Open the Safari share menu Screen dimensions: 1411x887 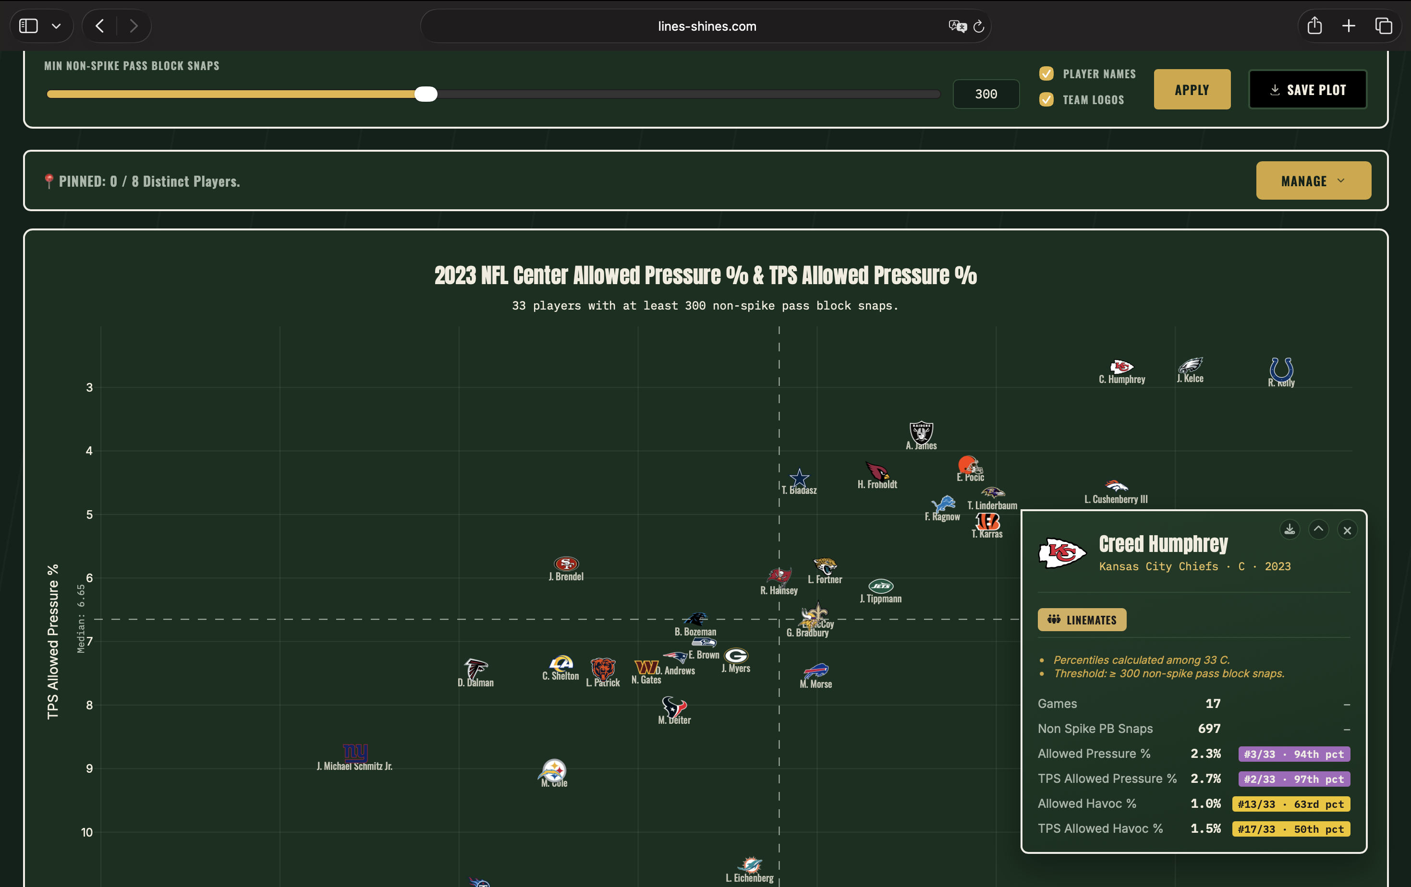[x=1314, y=25]
